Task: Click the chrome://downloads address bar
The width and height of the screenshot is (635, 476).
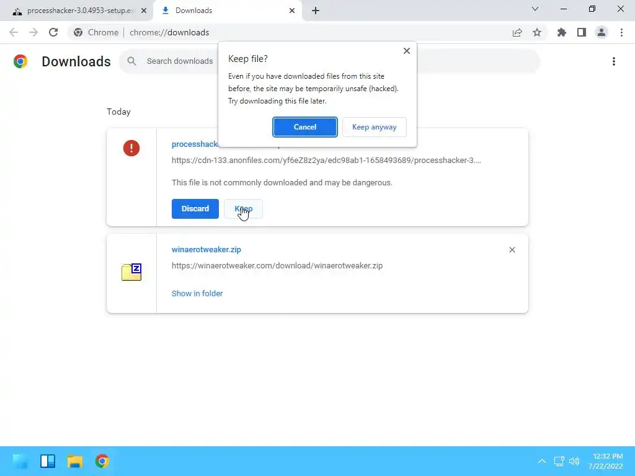Action: 169,32
